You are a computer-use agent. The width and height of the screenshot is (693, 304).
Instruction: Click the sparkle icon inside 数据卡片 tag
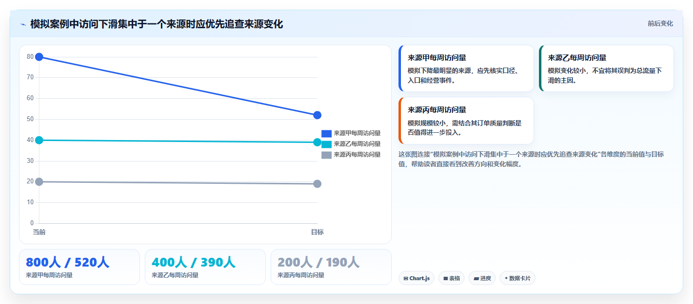point(506,278)
